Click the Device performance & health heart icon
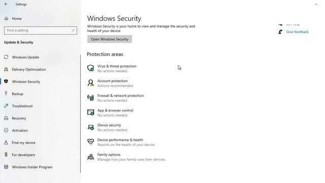325x183 pixels. tap(90, 142)
